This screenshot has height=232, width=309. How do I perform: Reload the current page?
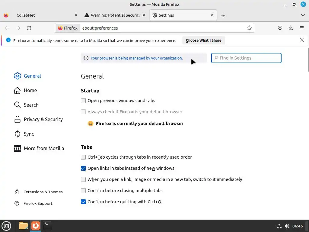(29, 28)
